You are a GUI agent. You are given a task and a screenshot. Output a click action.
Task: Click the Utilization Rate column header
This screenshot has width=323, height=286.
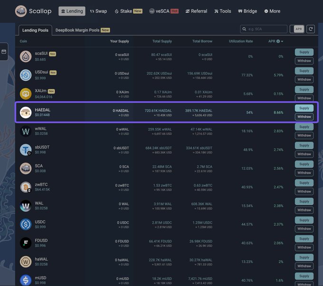click(x=241, y=41)
